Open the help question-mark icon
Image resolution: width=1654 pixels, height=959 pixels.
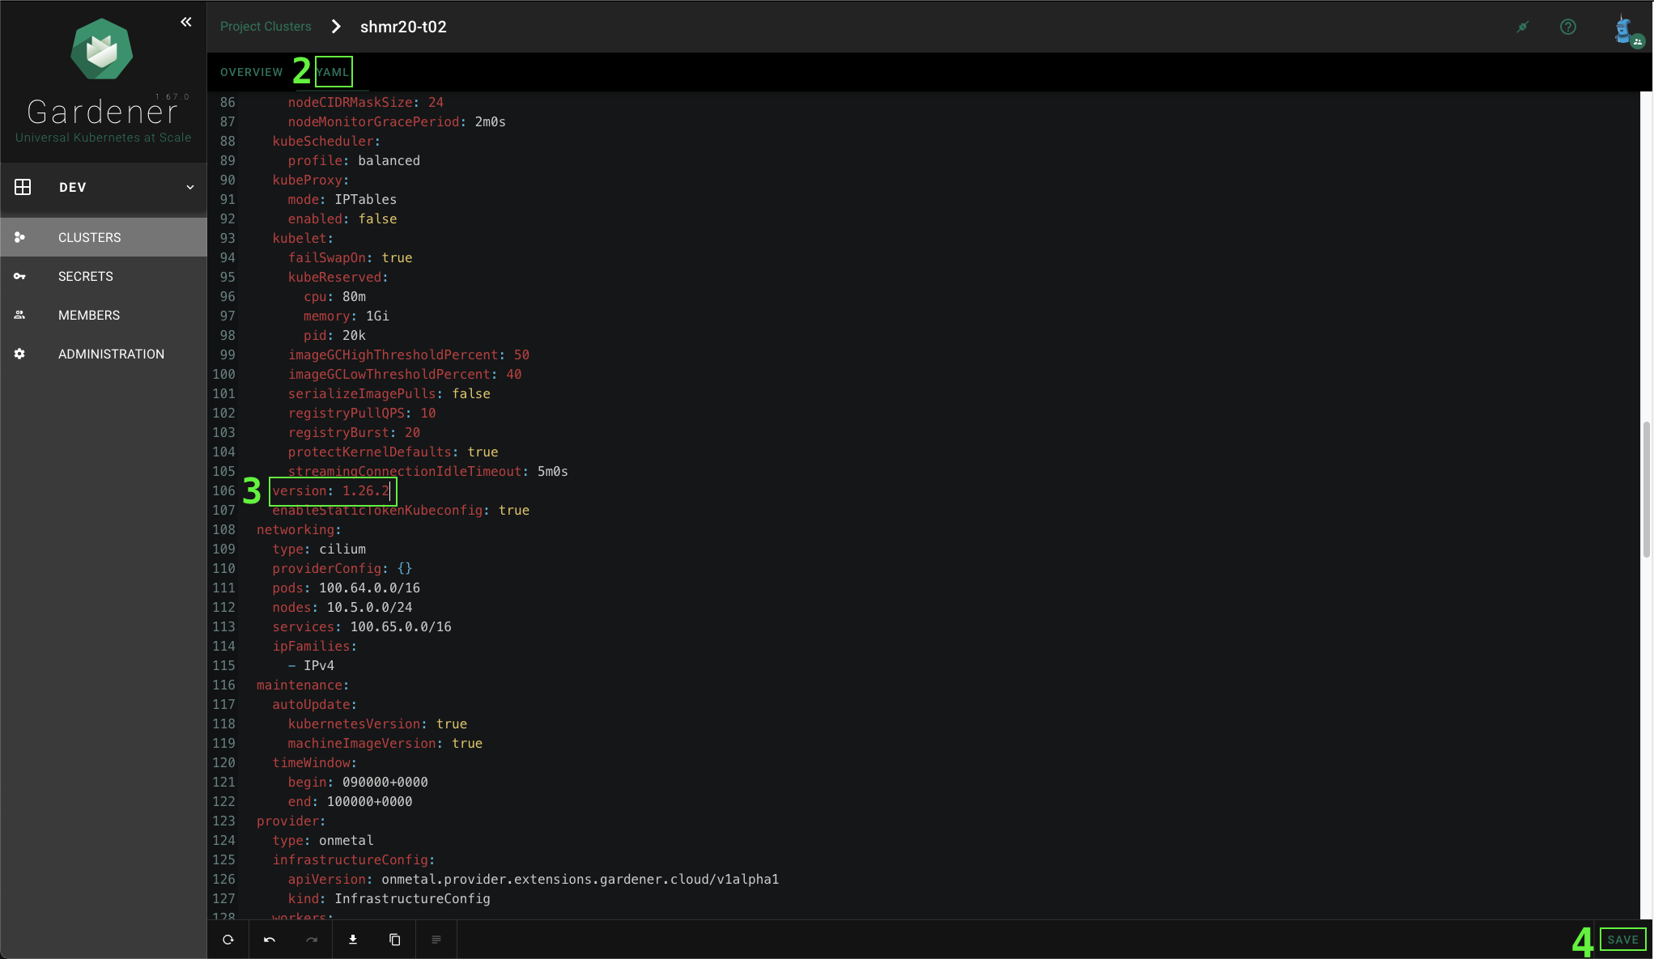(x=1567, y=26)
